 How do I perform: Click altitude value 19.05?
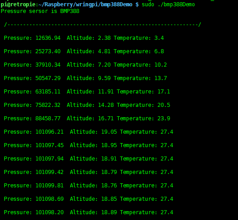point(109,132)
